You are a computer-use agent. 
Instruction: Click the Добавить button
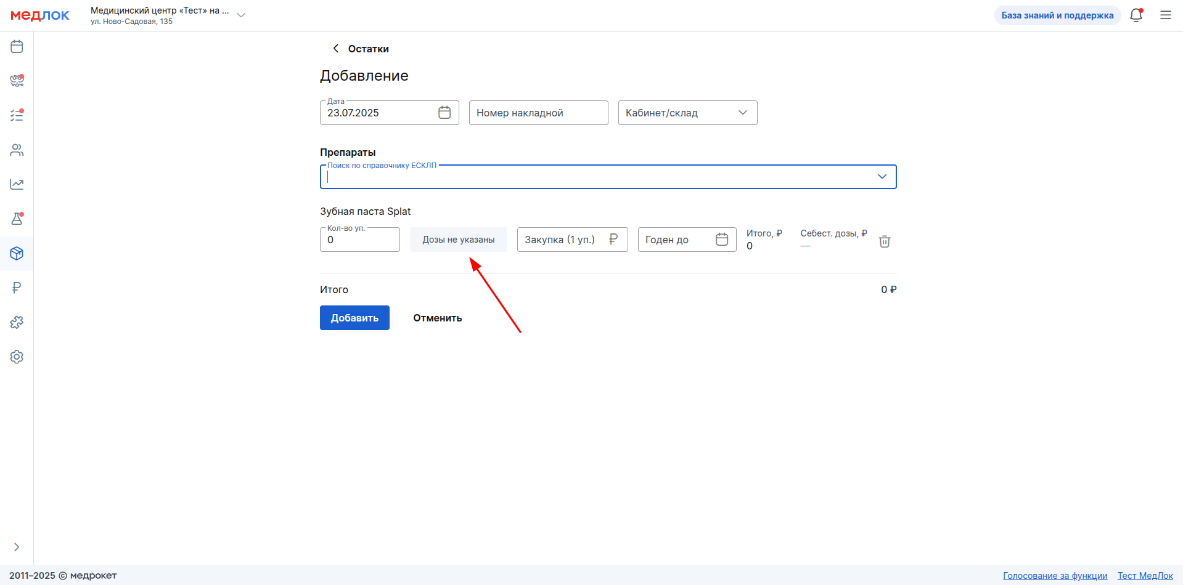354,318
